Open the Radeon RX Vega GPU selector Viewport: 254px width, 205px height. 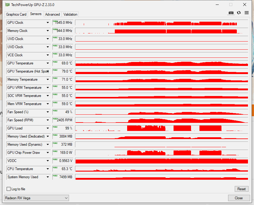pyautogui.click(x=37, y=198)
